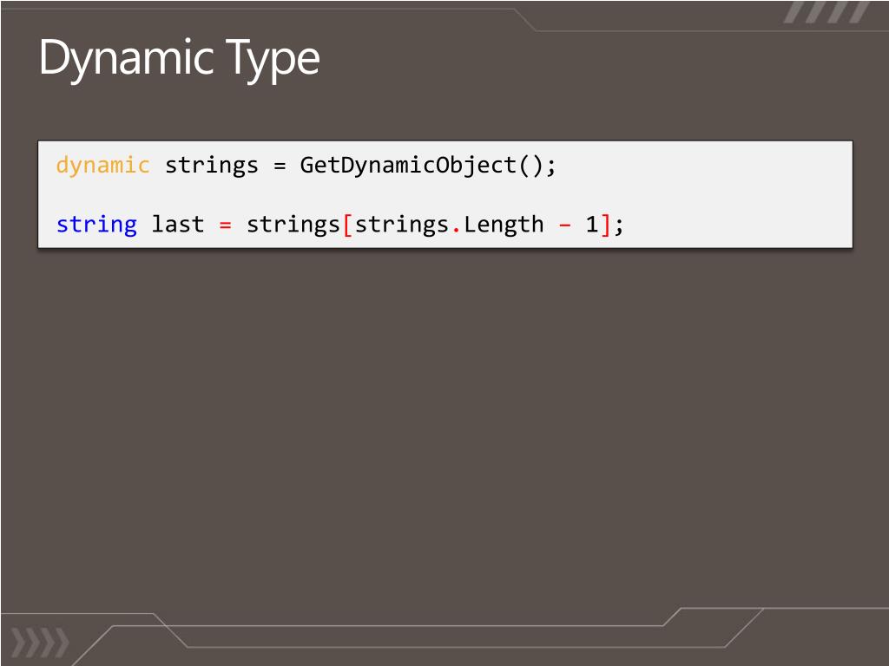Click the blue "string" keyword
This screenshot has width=889, height=666.
click(x=96, y=225)
